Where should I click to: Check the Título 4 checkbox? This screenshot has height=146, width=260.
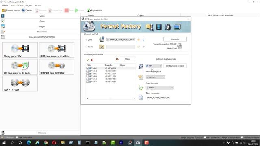tap(87, 76)
